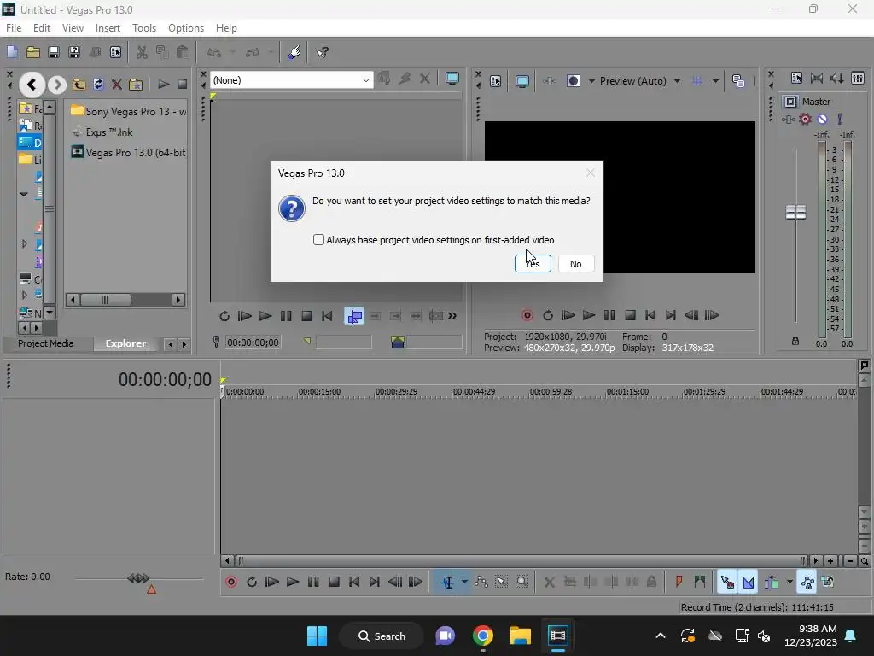Click the Open project folder icon
Screen dimensions: 874x656
tap(33, 52)
